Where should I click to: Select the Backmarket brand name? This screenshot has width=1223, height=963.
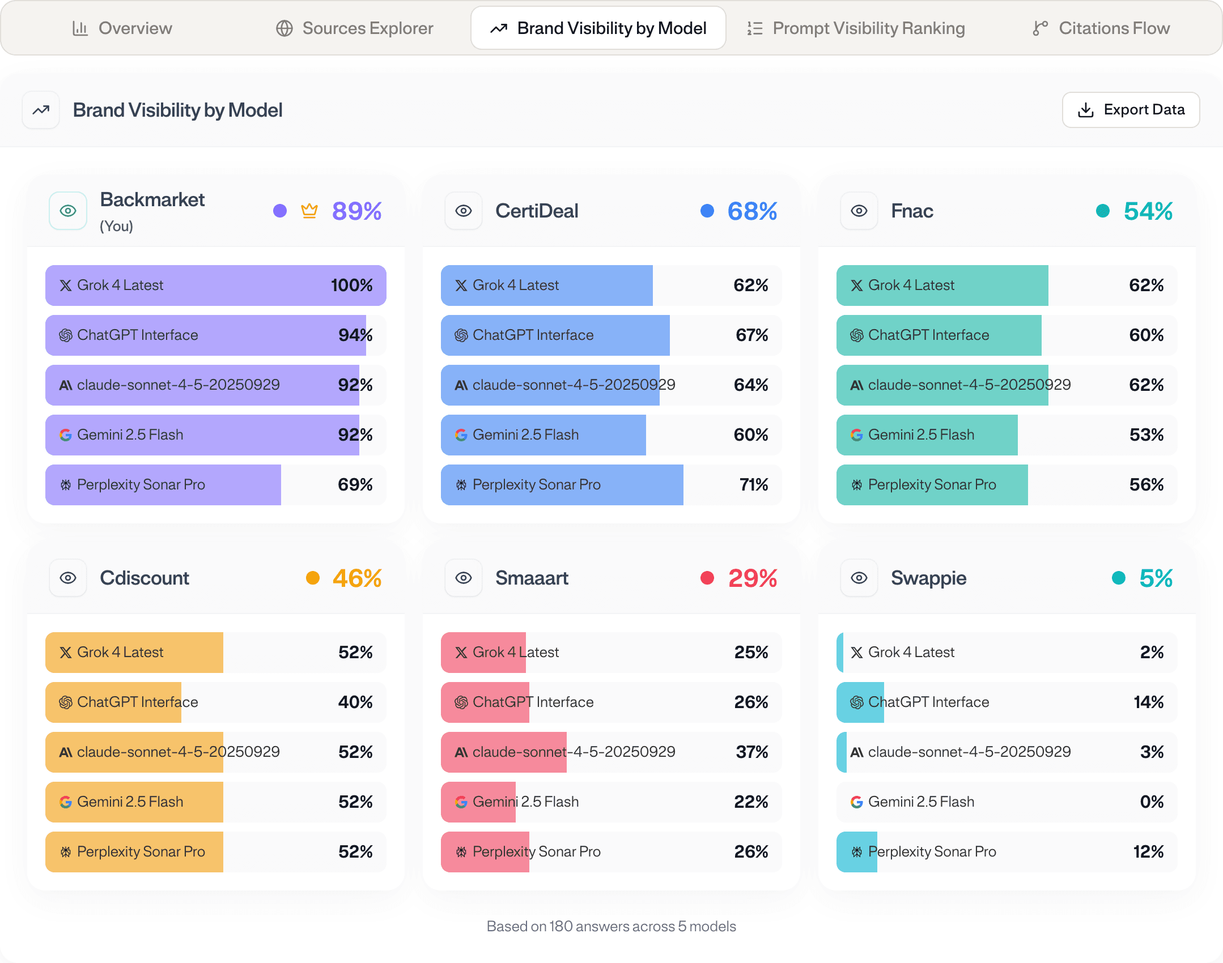[152, 200]
